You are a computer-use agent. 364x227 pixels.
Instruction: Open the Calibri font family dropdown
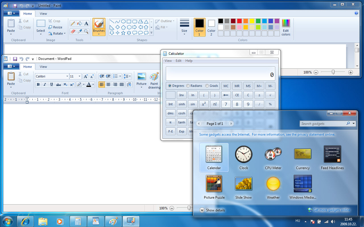coord(67,76)
